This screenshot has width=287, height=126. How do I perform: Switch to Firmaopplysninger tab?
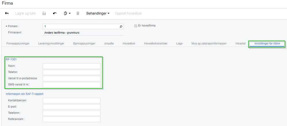(x=18, y=44)
